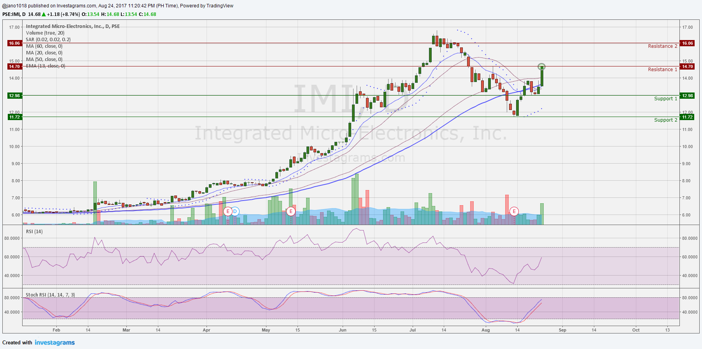Click the green circle on the latest candle

tap(541, 66)
